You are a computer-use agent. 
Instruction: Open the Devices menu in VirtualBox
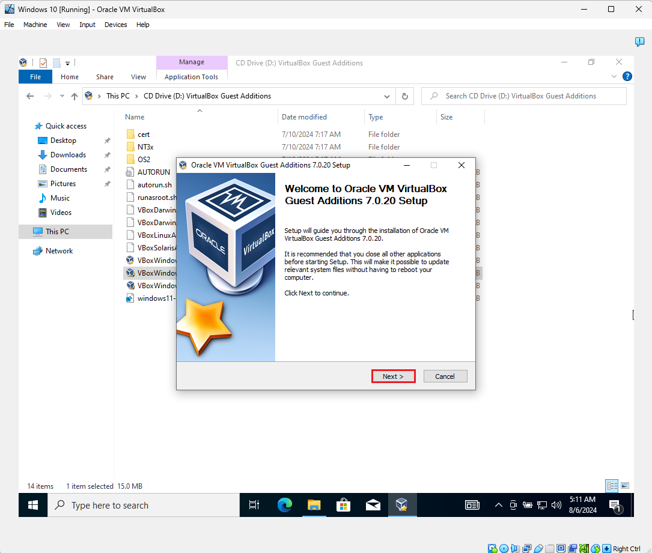pos(115,25)
